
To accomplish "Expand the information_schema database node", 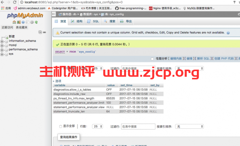I will tap(2, 42).
